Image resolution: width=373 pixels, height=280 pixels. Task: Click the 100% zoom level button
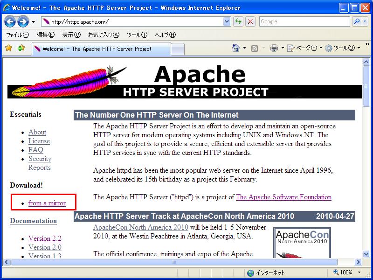[x=343, y=272]
